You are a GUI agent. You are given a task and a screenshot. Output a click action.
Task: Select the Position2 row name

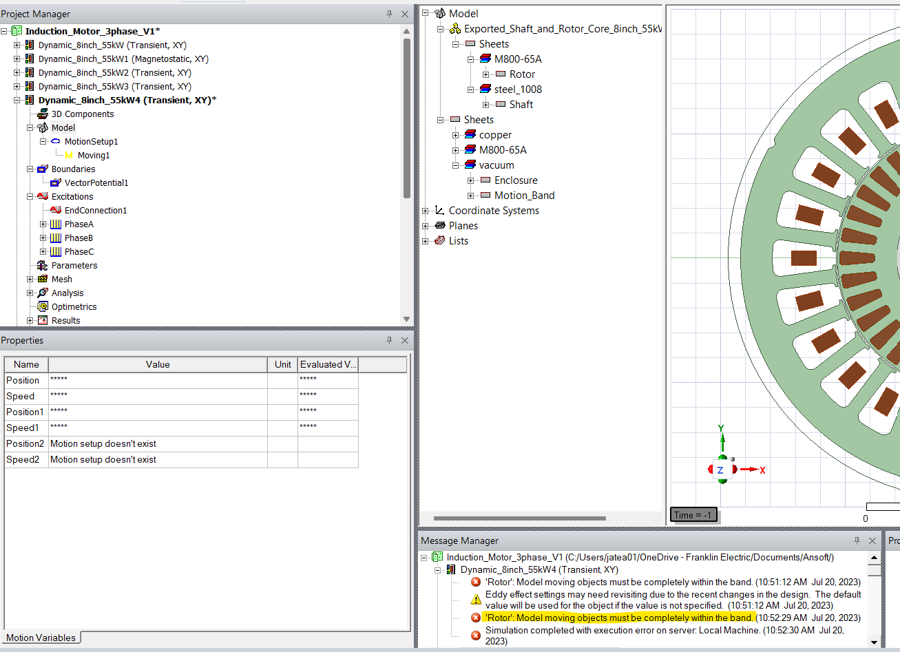pyautogui.click(x=26, y=443)
